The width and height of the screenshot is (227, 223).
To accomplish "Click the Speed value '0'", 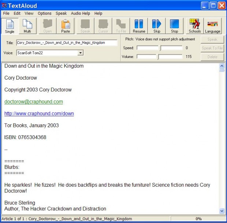I will (187, 48).
